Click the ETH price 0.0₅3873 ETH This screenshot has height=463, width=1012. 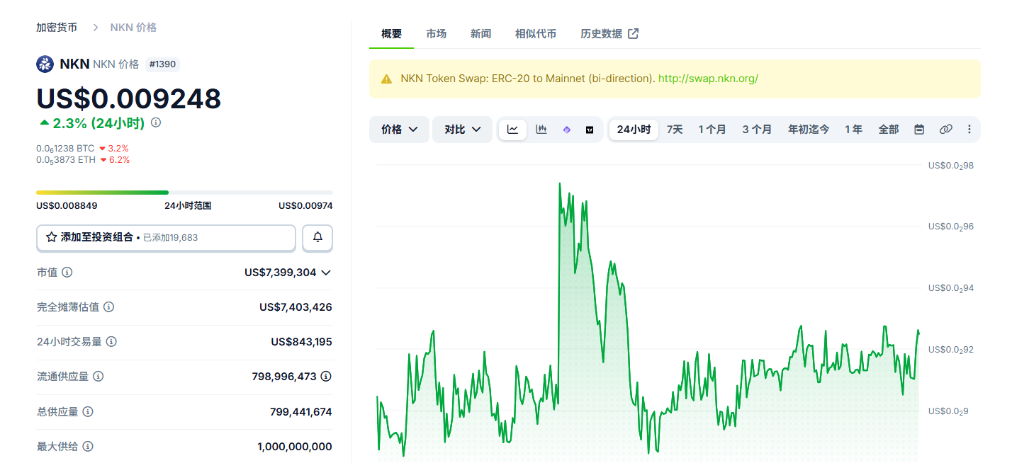[66, 160]
